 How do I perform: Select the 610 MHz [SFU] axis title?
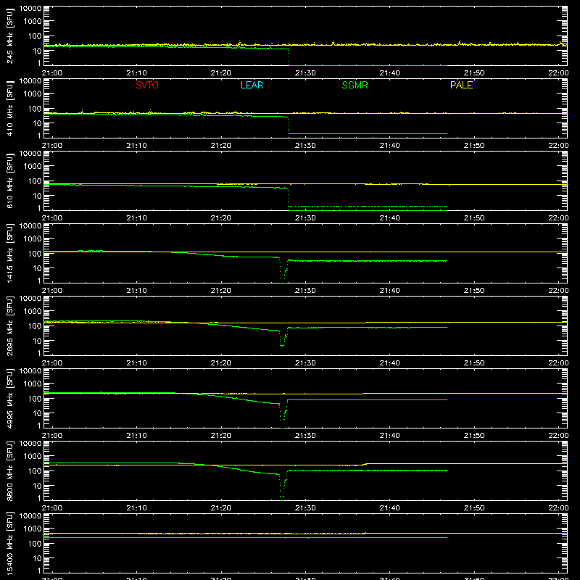pos(10,181)
